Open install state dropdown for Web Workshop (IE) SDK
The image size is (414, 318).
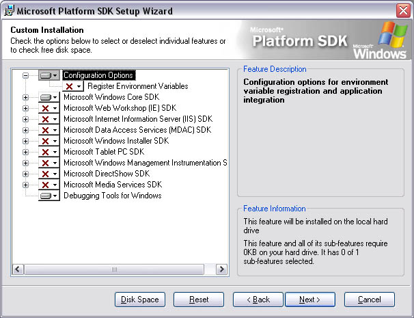tap(49, 108)
